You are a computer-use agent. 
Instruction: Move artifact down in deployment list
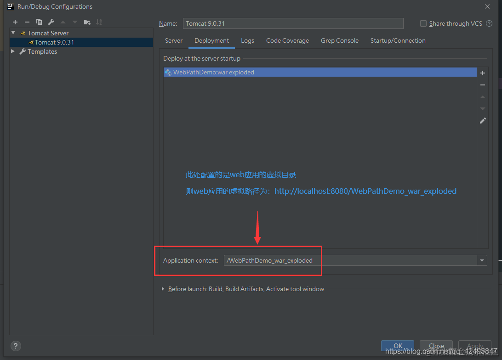pos(483,109)
